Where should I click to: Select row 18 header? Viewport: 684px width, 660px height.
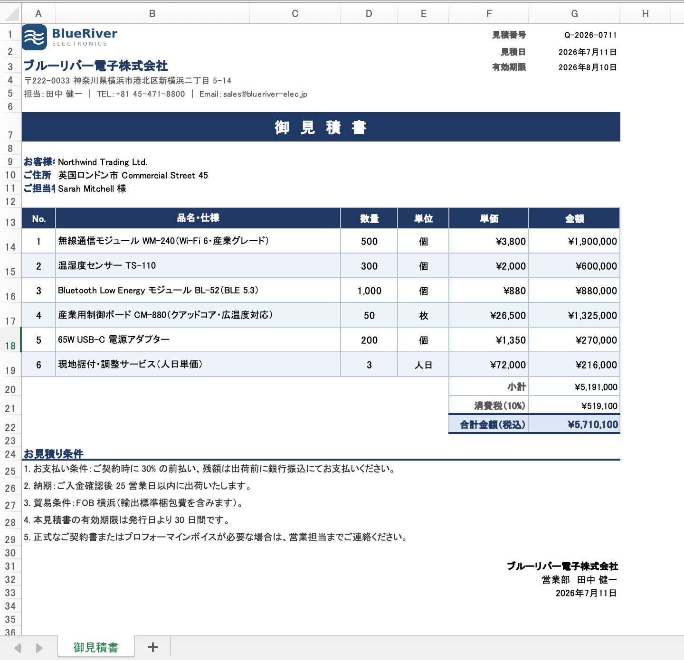[x=10, y=340]
